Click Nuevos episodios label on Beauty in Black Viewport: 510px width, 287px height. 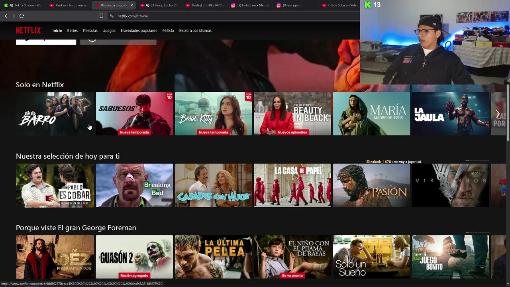(x=292, y=132)
